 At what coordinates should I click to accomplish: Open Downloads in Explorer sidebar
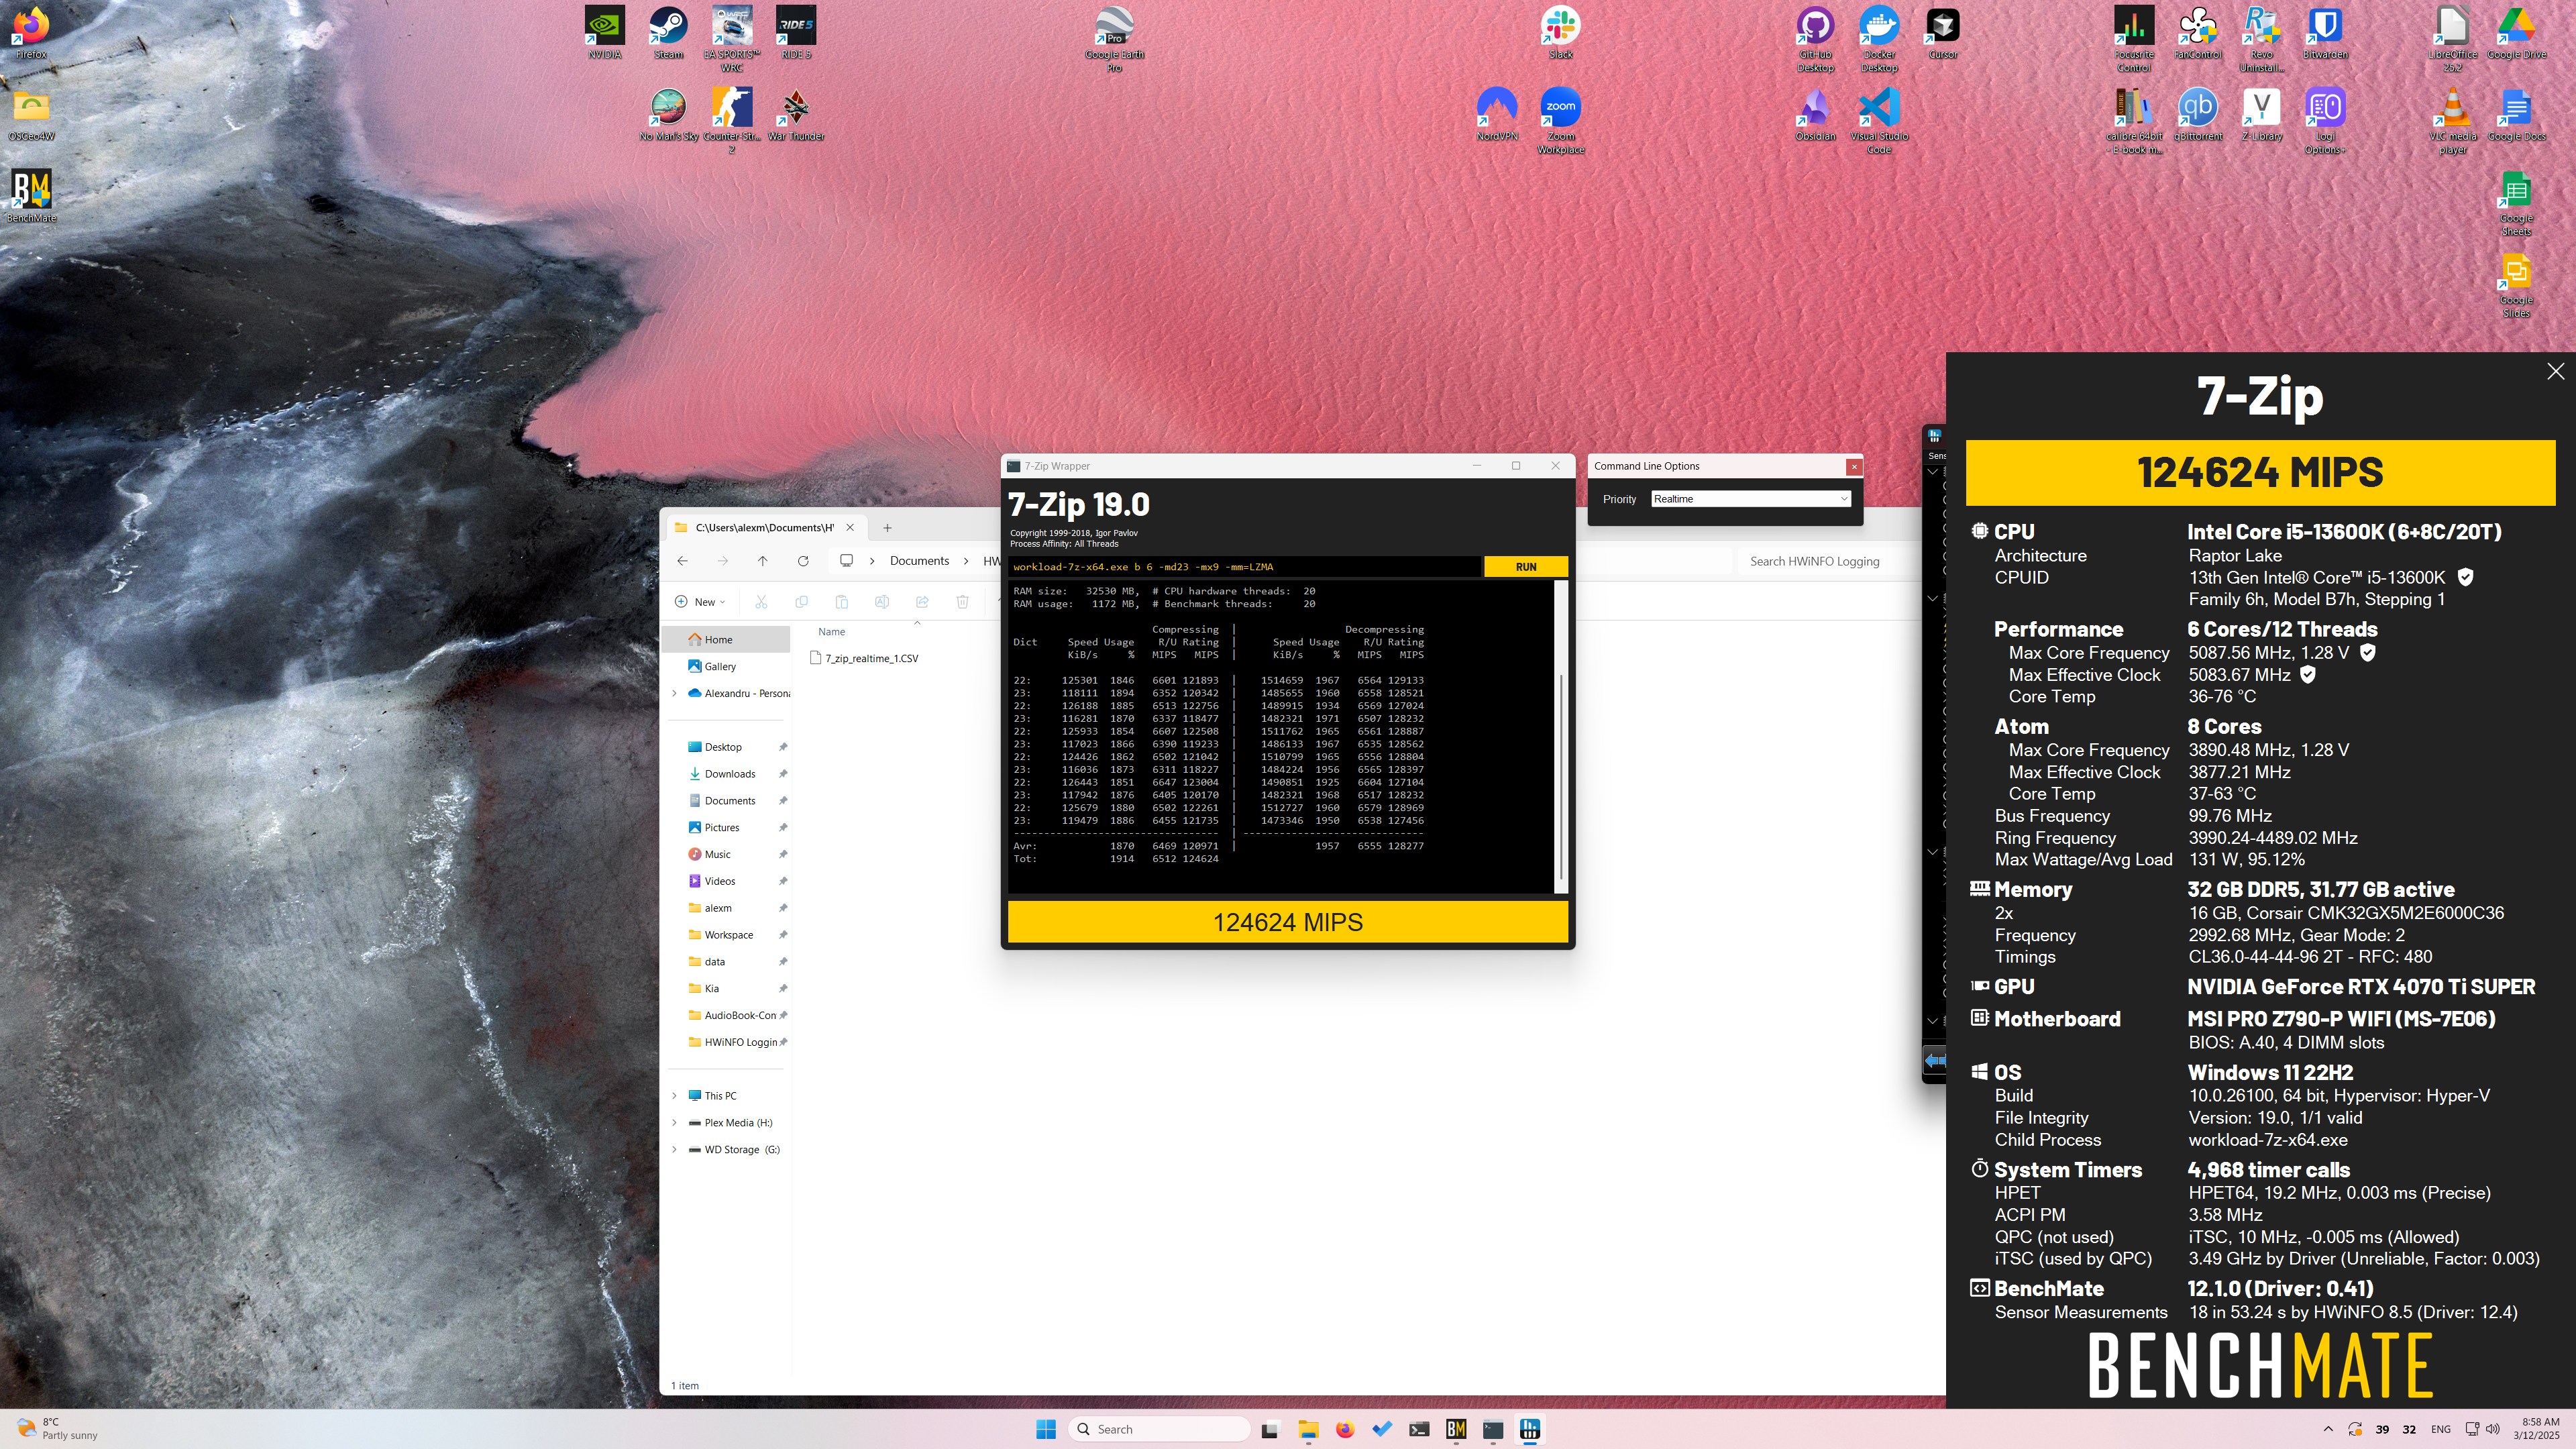(726, 774)
